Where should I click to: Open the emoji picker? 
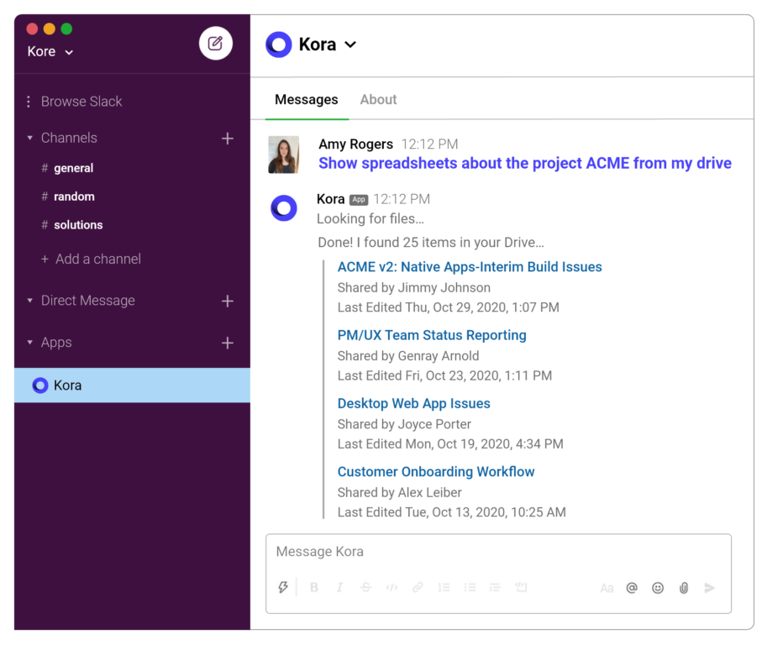[x=658, y=588]
